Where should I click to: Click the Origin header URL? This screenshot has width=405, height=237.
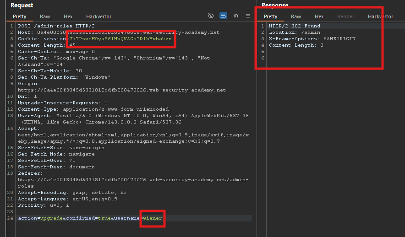click(x=122, y=90)
